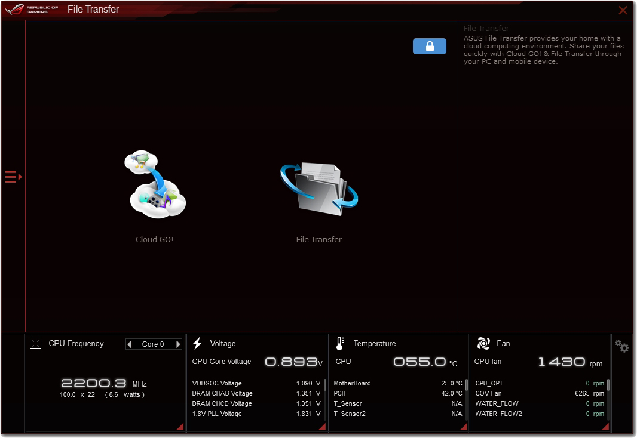
Task: Click the blue lock button
Action: (430, 46)
